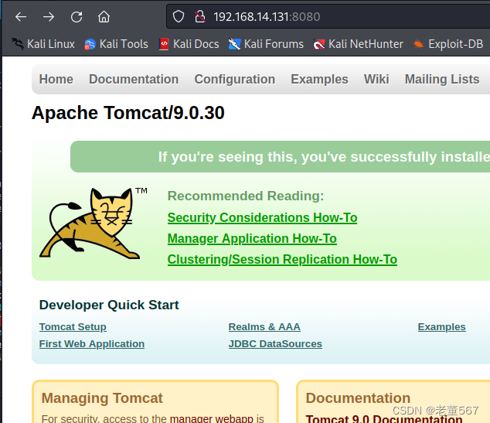Image resolution: width=490 pixels, height=423 pixels.
Task: Click the Developer Quick Start heading
Action: click(109, 305)
